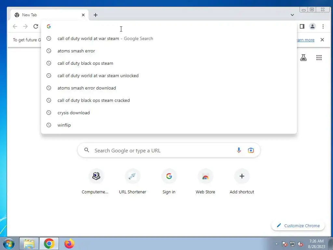
Task: Open the Windows Start menu
Action: pyautogui.click(x=9, y=243)
